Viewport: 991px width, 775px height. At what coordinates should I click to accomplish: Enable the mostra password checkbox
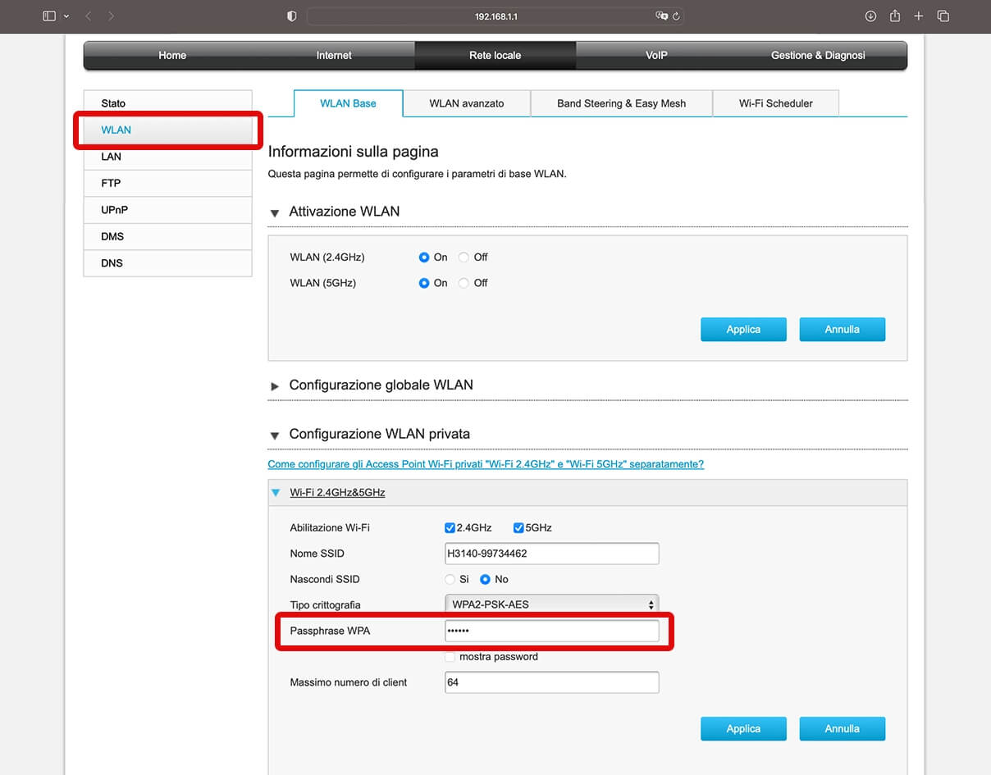click(x=450, y=657)
